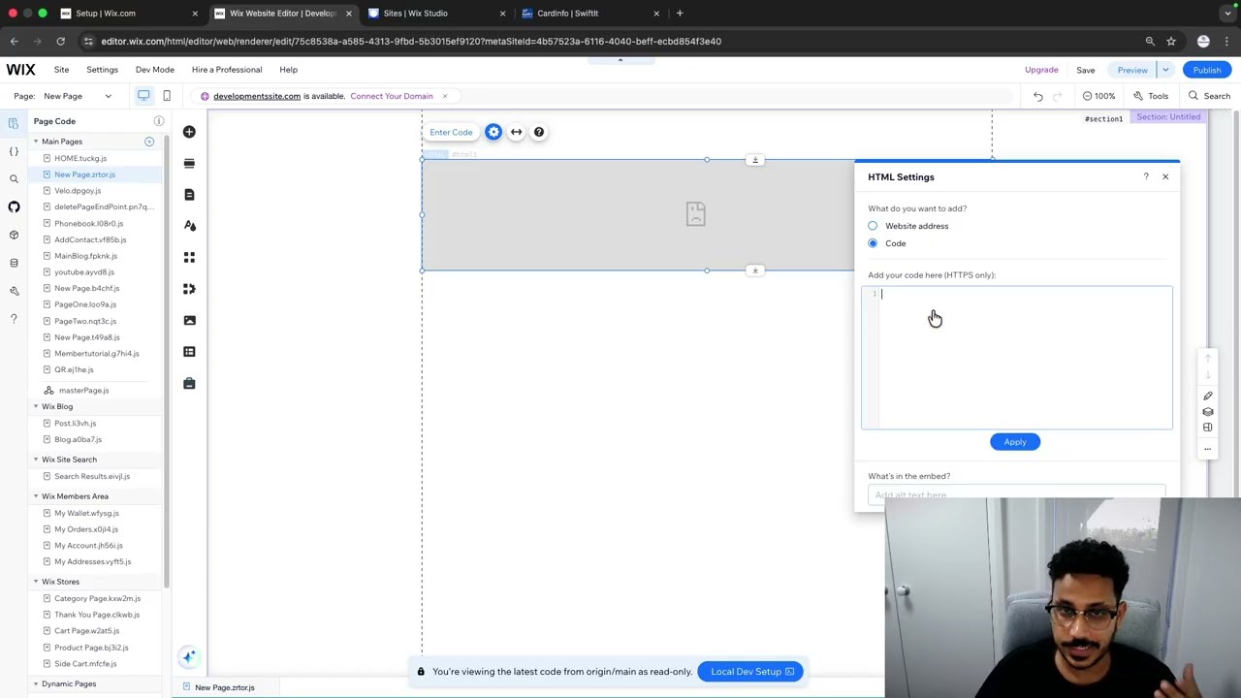
Task: Click the Apply button
Action: pyautogui.click(x=1015, y=442)
